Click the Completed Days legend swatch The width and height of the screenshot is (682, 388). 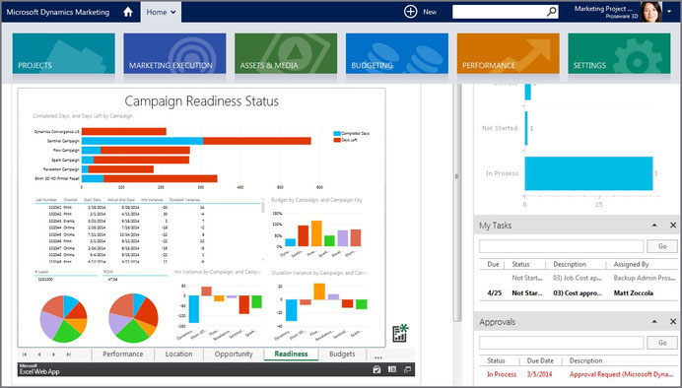[x=337, y=134]
